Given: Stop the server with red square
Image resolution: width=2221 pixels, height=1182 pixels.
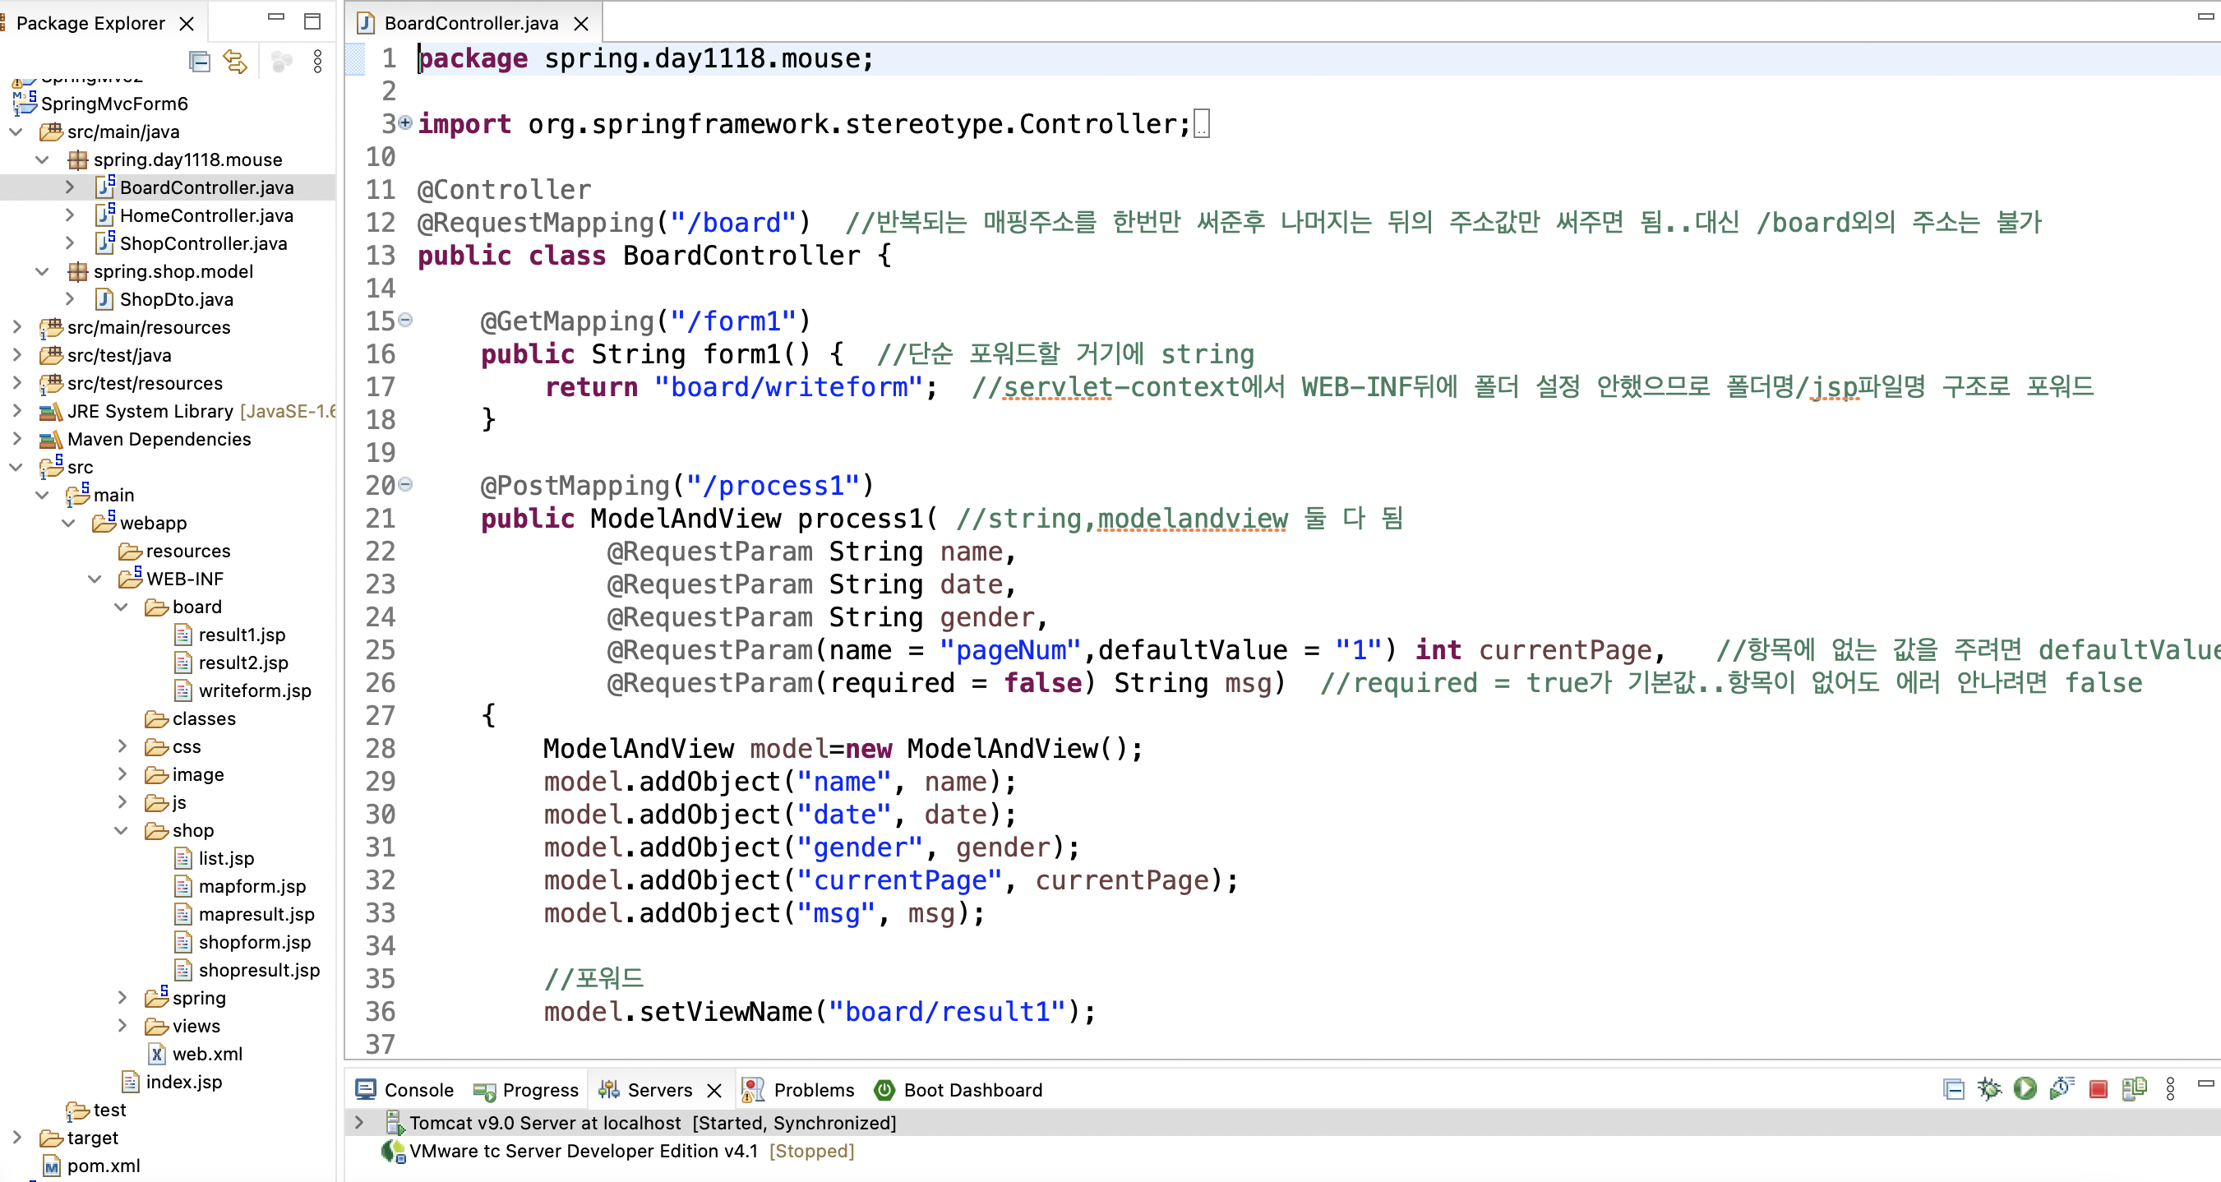Looking at the screenshot, I should 2098,1089.
